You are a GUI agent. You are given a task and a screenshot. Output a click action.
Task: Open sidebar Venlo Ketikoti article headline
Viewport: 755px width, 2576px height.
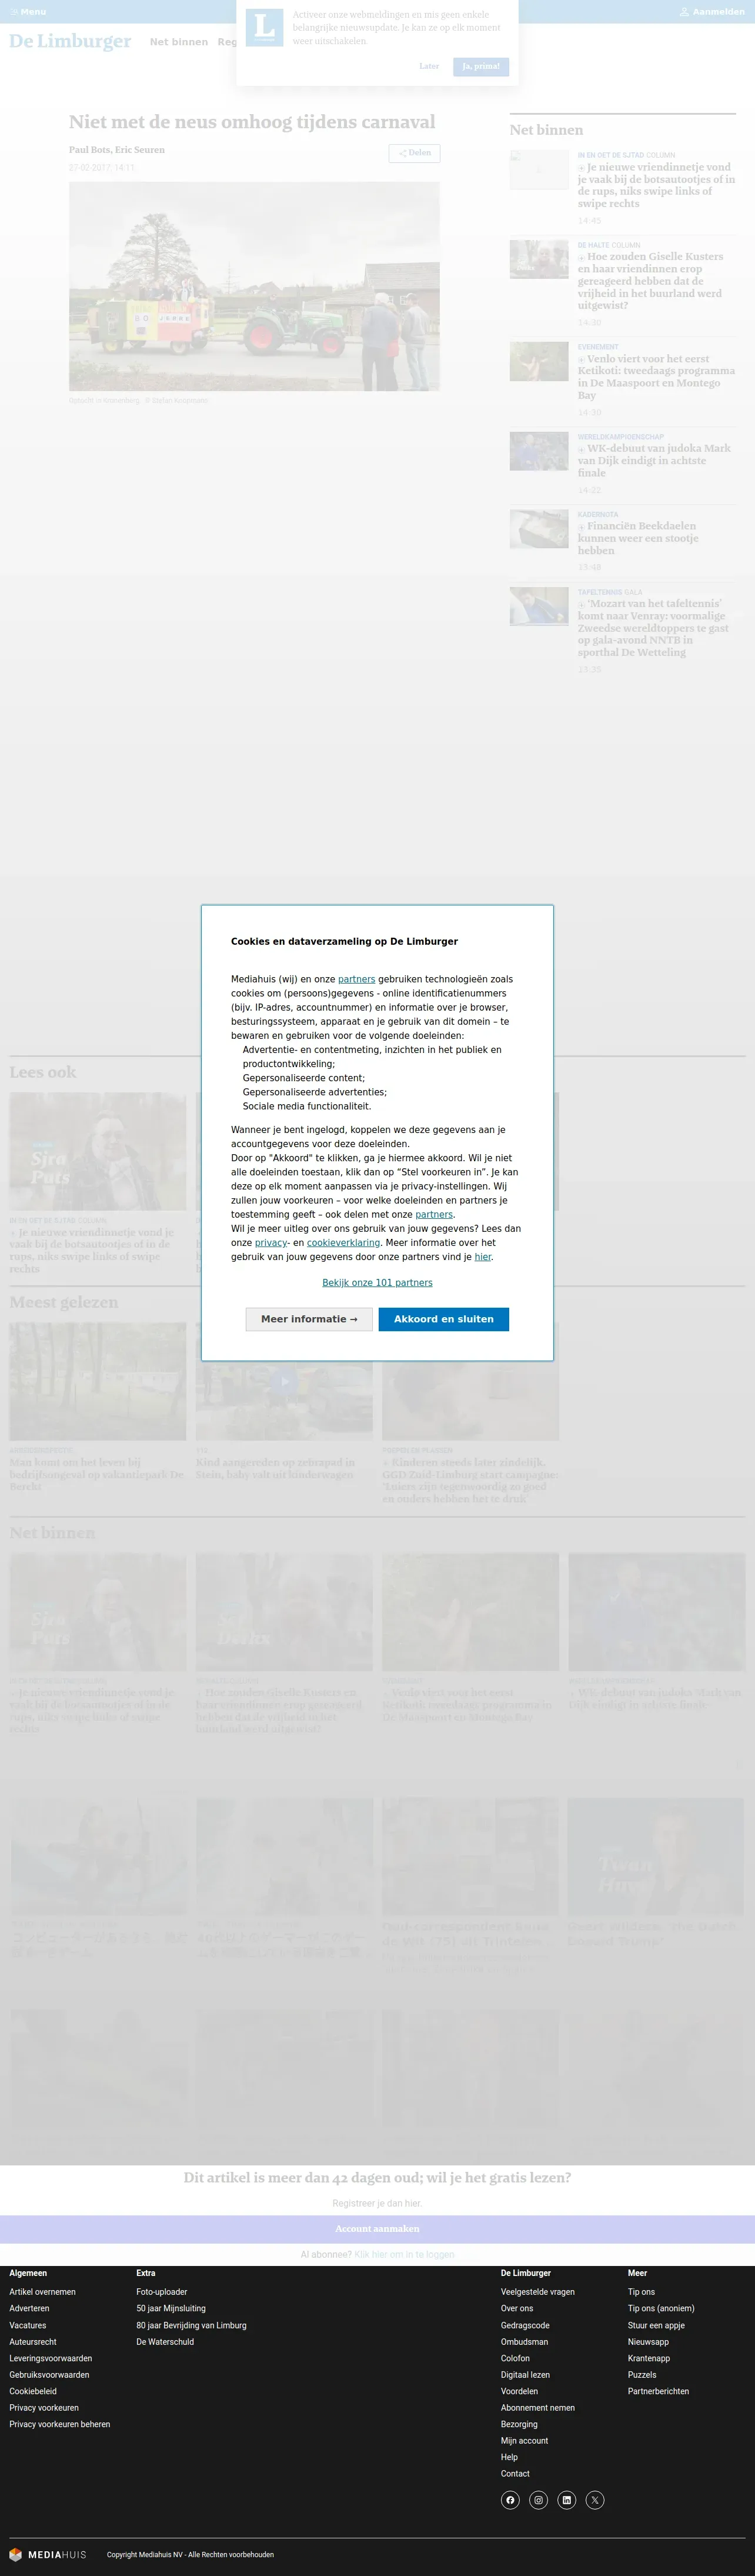tap(656, 376)
